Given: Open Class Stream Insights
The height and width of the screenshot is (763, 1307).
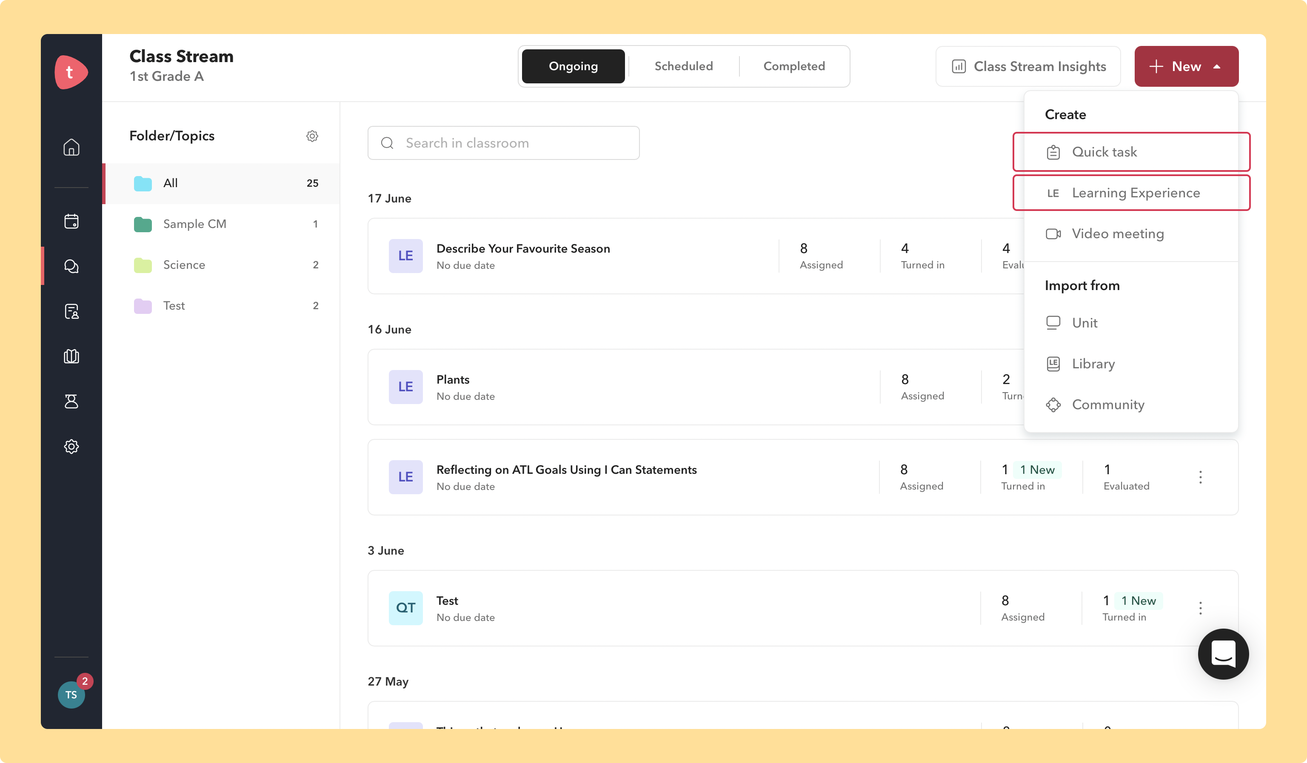Looking at the screenshot, I should coord(1028,66).
